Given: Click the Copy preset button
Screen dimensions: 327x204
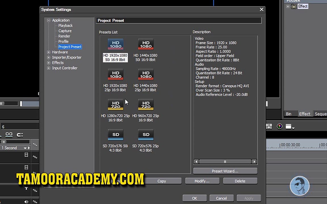Looking at the screenshot, I should [x=162, y=181].
